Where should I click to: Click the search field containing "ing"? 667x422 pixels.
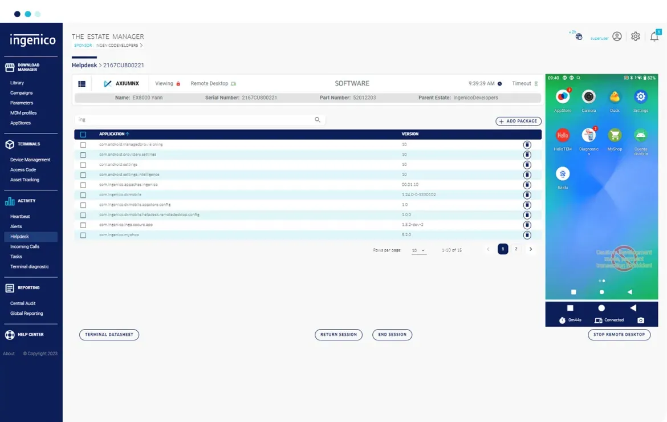(x=171, y=120)
